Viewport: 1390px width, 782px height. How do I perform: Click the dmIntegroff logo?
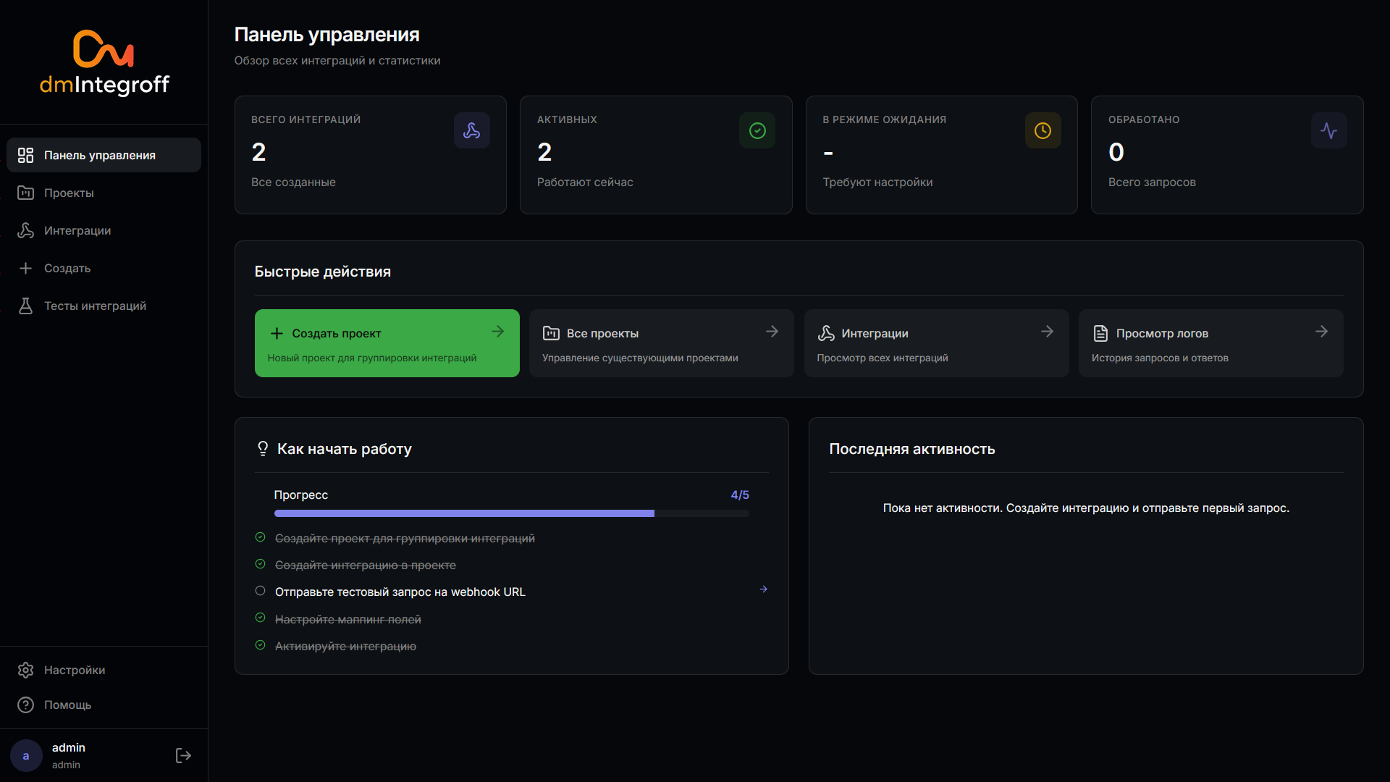tap(104, 63)
